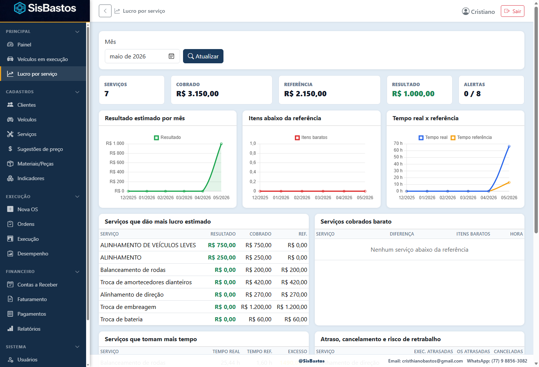Image resolution: width=539 pixels, height=367 pixels.
Task: Click the Alinhamento de direção row in lucro table
Action: (x=204, y=294)
